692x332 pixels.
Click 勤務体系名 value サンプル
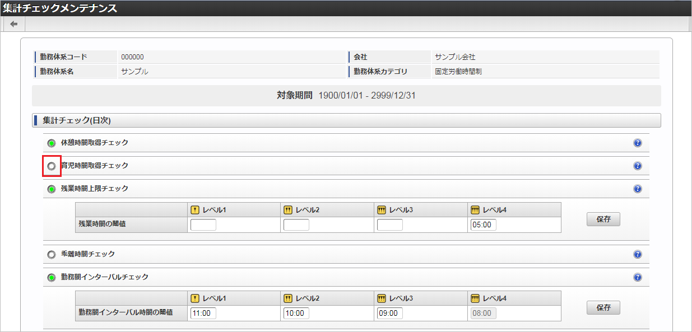tap(134, 72)
